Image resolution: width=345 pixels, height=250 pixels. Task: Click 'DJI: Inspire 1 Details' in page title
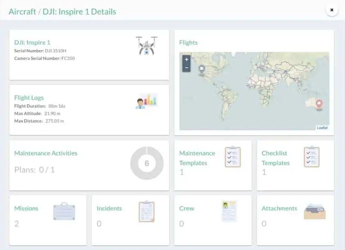79,12
